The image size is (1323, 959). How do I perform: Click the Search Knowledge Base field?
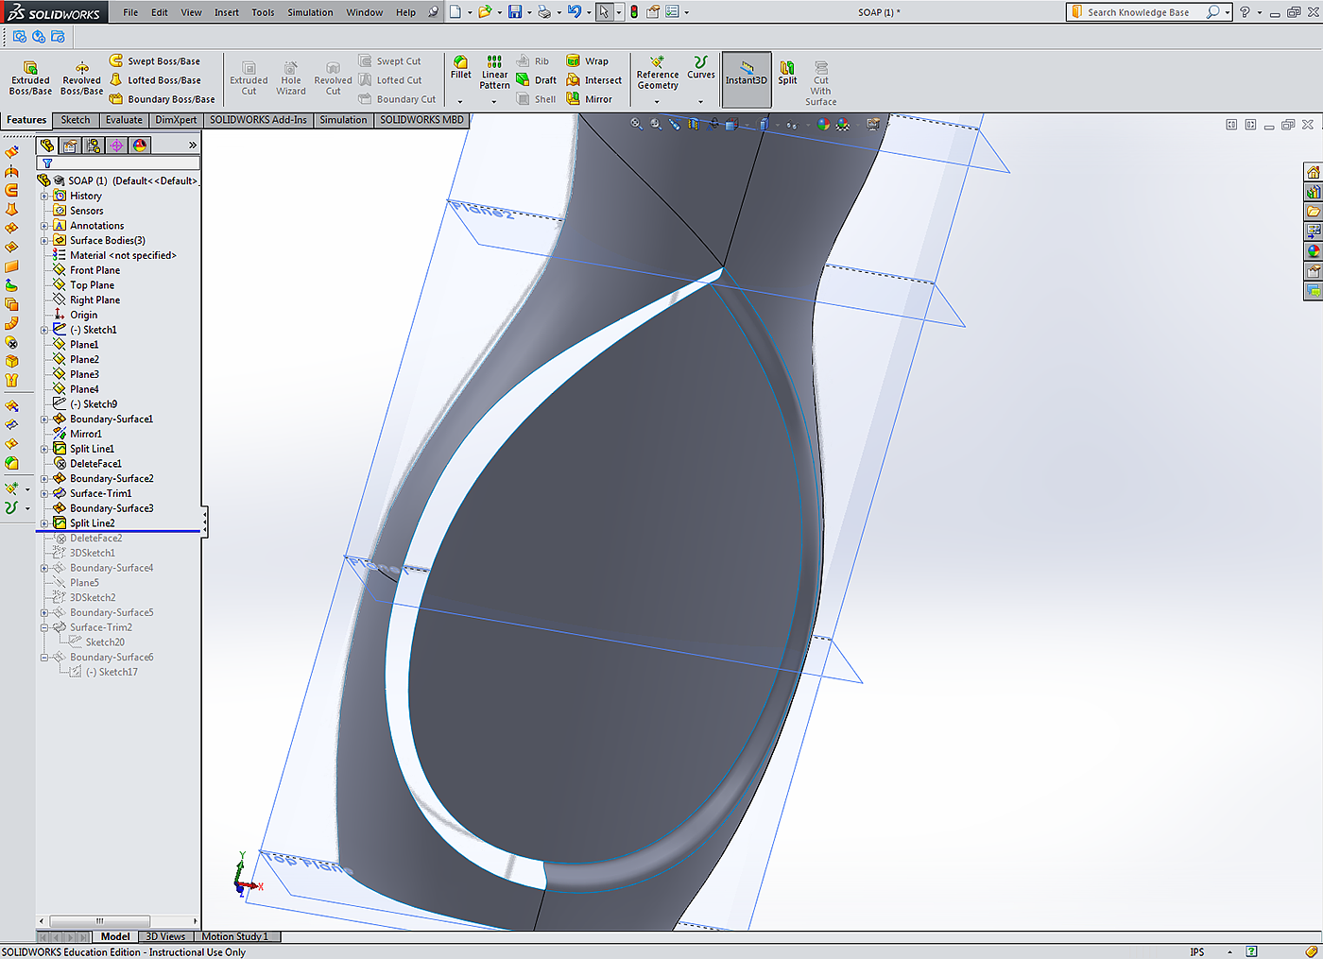1139,12
